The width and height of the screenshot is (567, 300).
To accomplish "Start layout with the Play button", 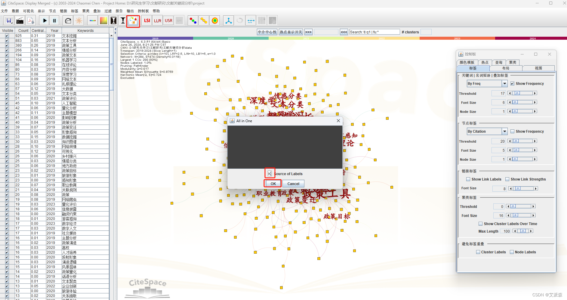I will 45,20.
